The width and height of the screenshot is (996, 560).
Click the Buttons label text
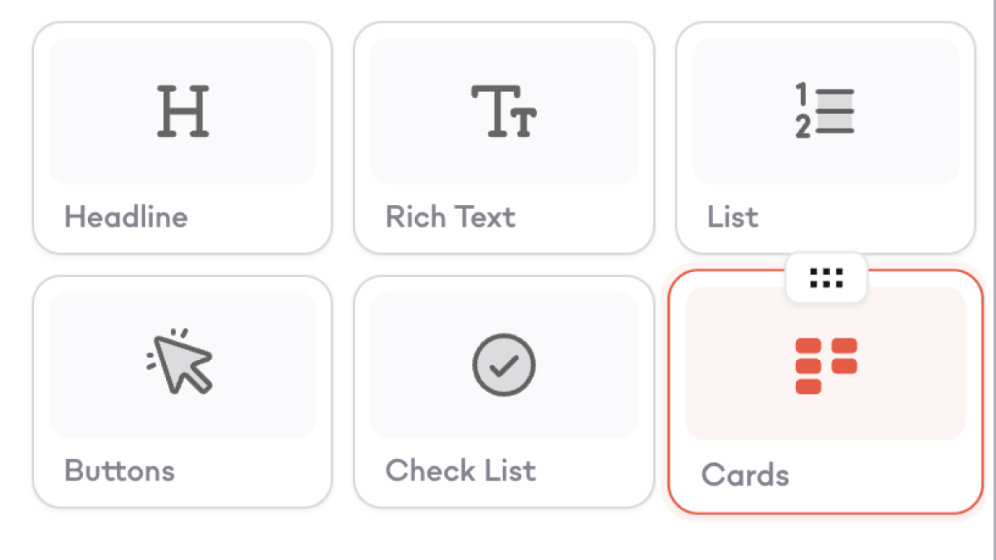pyautogui.click(x=120, y=471)
